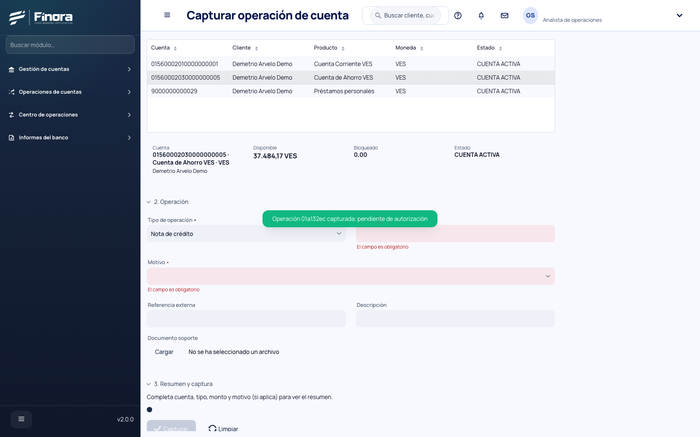This screenshot has height=437, width=700.
Task: Focus the Buscar módulo search field
Action: tap(70, 45)
